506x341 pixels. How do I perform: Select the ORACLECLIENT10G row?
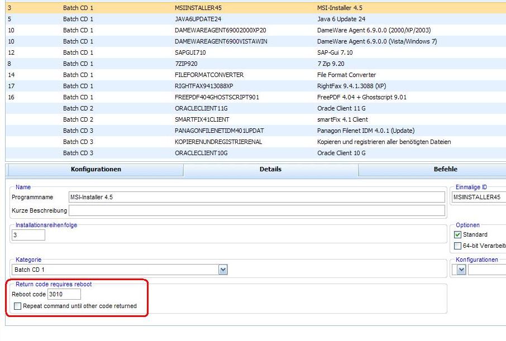(256, 153)
